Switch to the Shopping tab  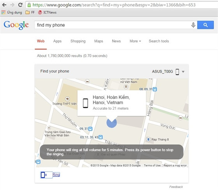click(x=78, y=41)
